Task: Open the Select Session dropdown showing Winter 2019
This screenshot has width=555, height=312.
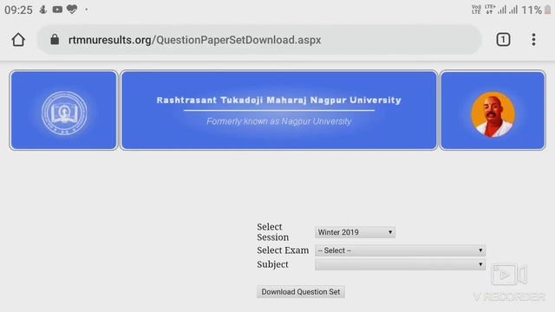Action: 355,232
